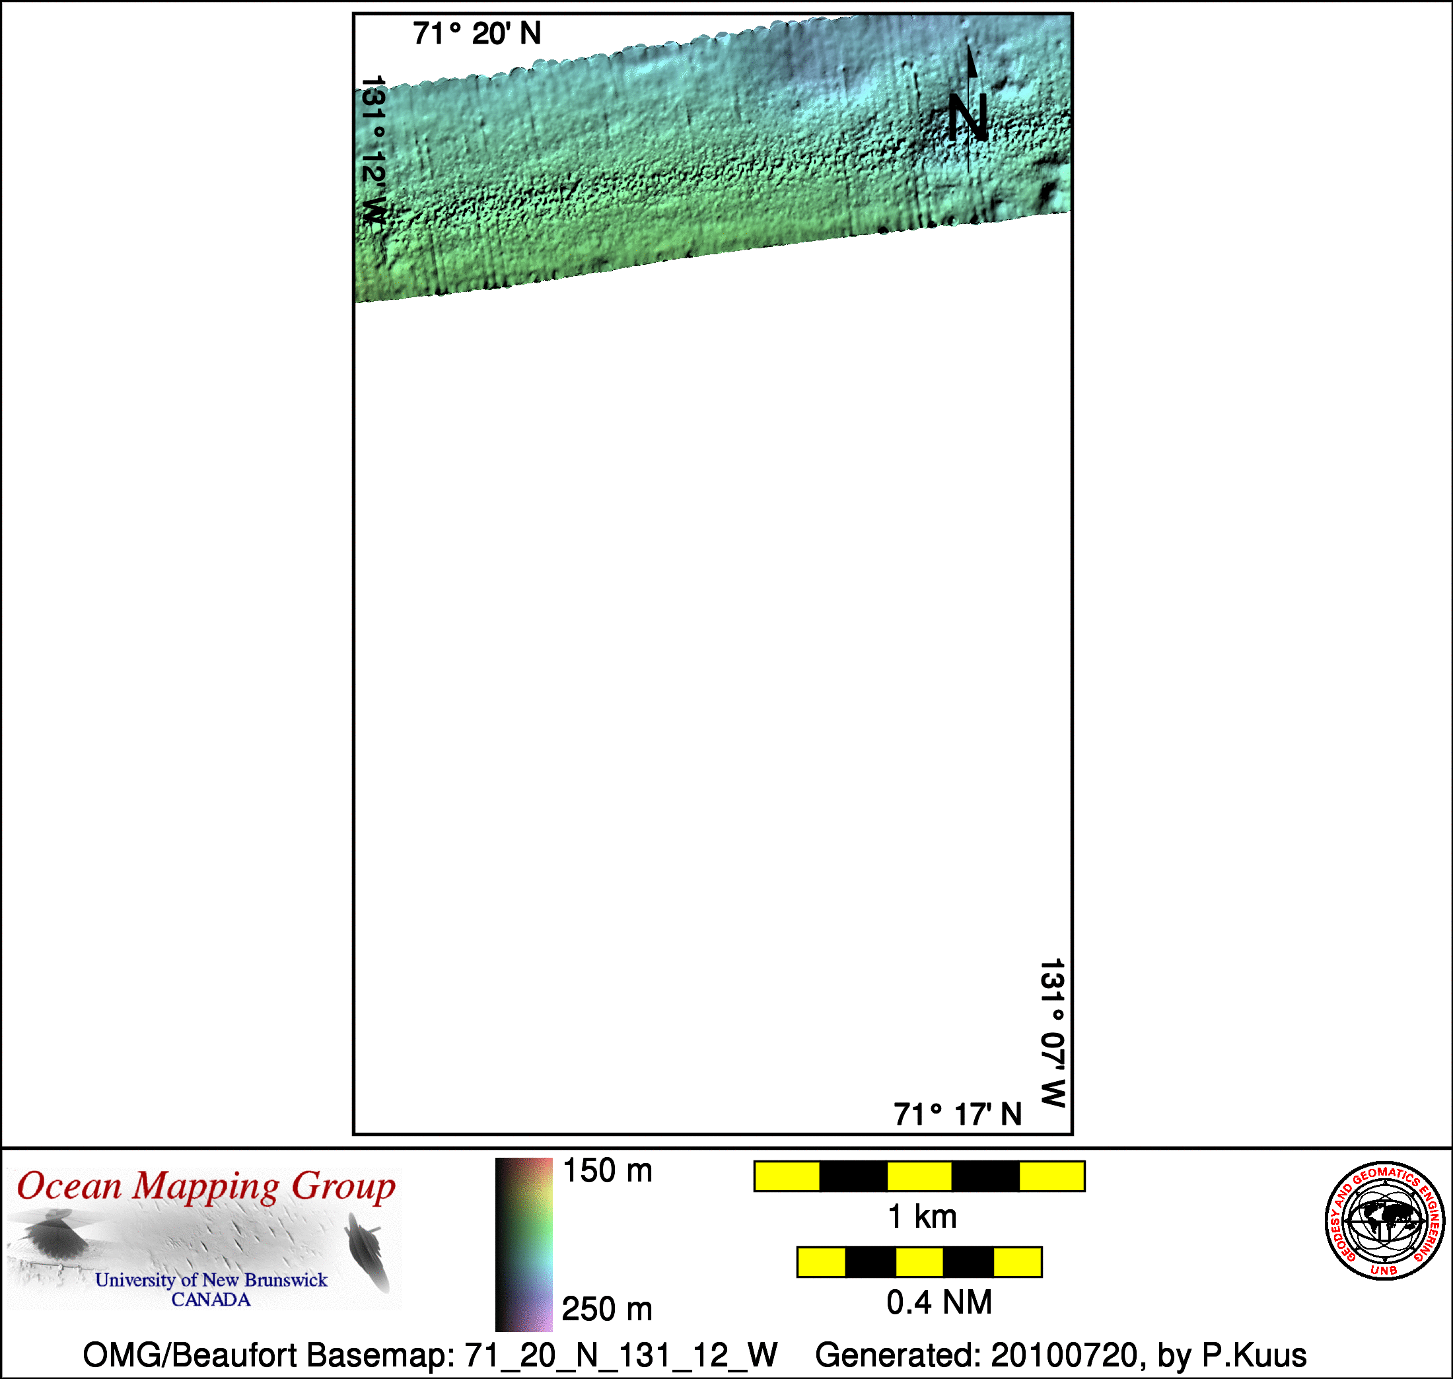Click the University of New Brunswick text

coord(211,1280)
